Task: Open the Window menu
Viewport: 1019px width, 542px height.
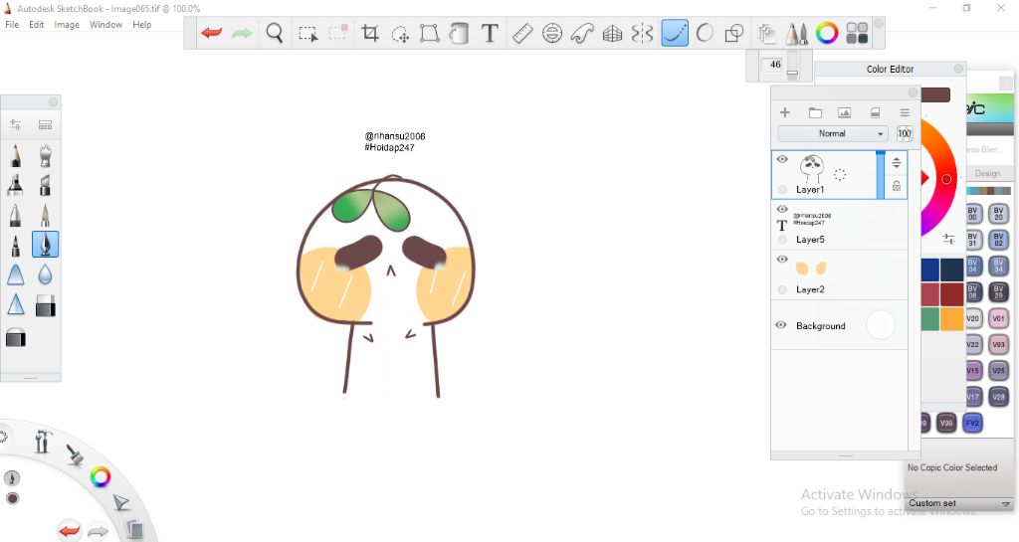Action: 105,25
